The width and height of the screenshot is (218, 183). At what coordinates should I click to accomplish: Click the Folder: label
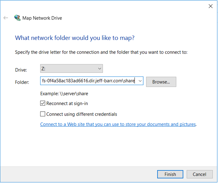pos(22,82)
